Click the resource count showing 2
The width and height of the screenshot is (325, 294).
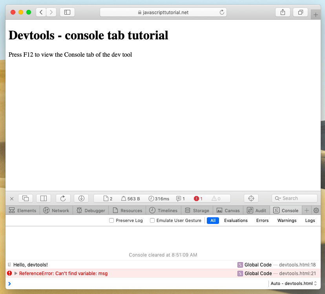pyautogui.click(x=108, y=199)
